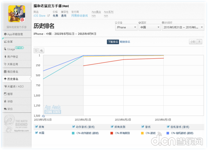Screen dimensions: 208x150
Task: Click the red CN-所有类别 legend swatch
Action: pyautogui.click(x=112, y=133)
